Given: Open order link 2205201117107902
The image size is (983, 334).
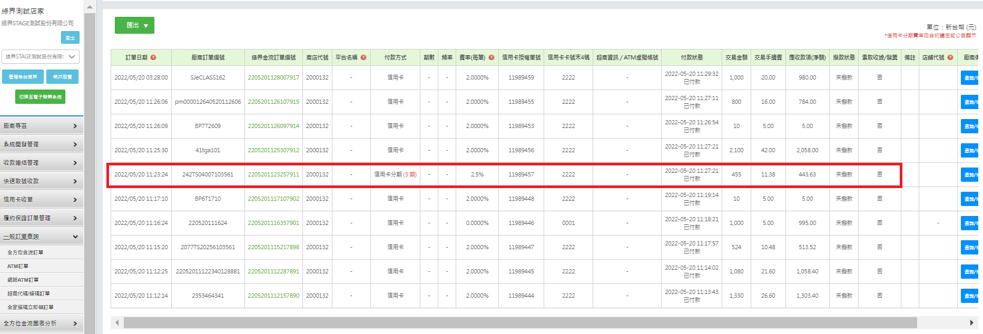Looking at the screenshot, I should (x=273, y=199).
